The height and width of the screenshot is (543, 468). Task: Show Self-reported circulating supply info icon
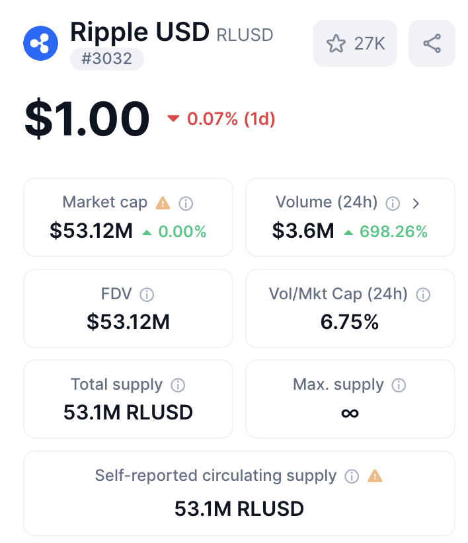tap(352, 476)
